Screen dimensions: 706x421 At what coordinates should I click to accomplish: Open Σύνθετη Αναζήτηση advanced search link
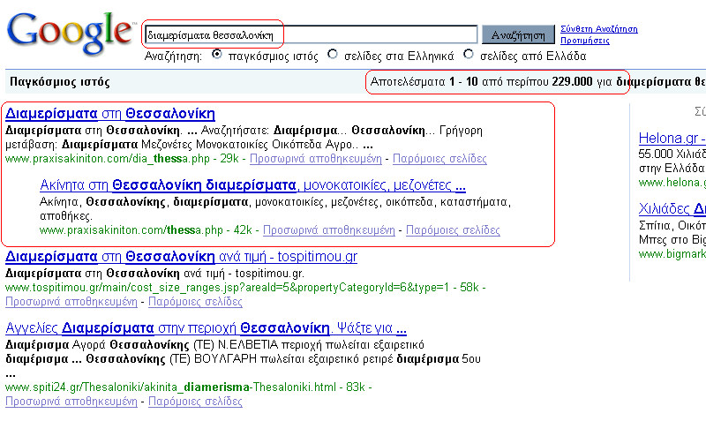pos(599,29)
